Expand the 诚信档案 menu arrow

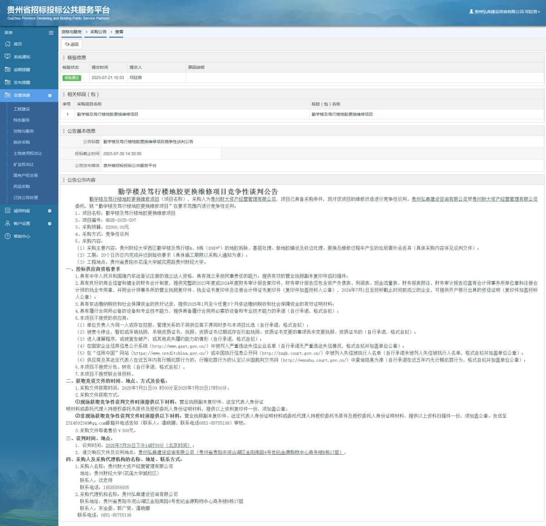point(50,211)
